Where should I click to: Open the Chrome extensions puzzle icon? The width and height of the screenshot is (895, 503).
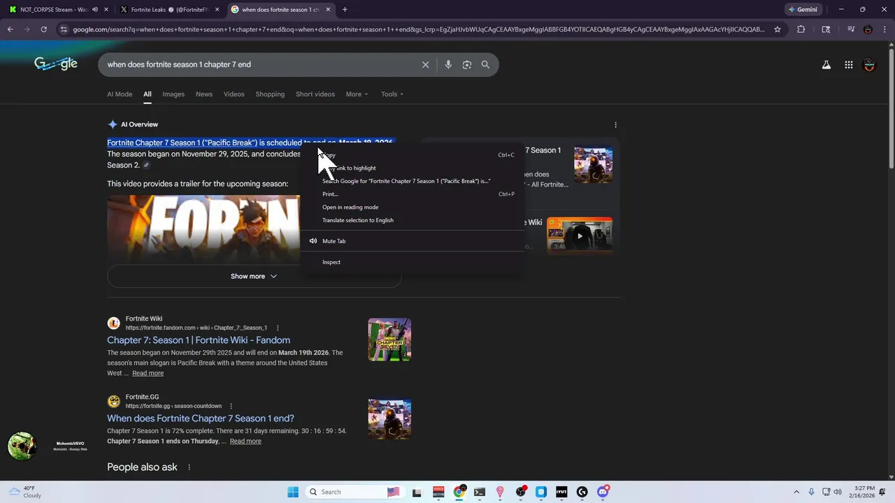tap(801, 29)
